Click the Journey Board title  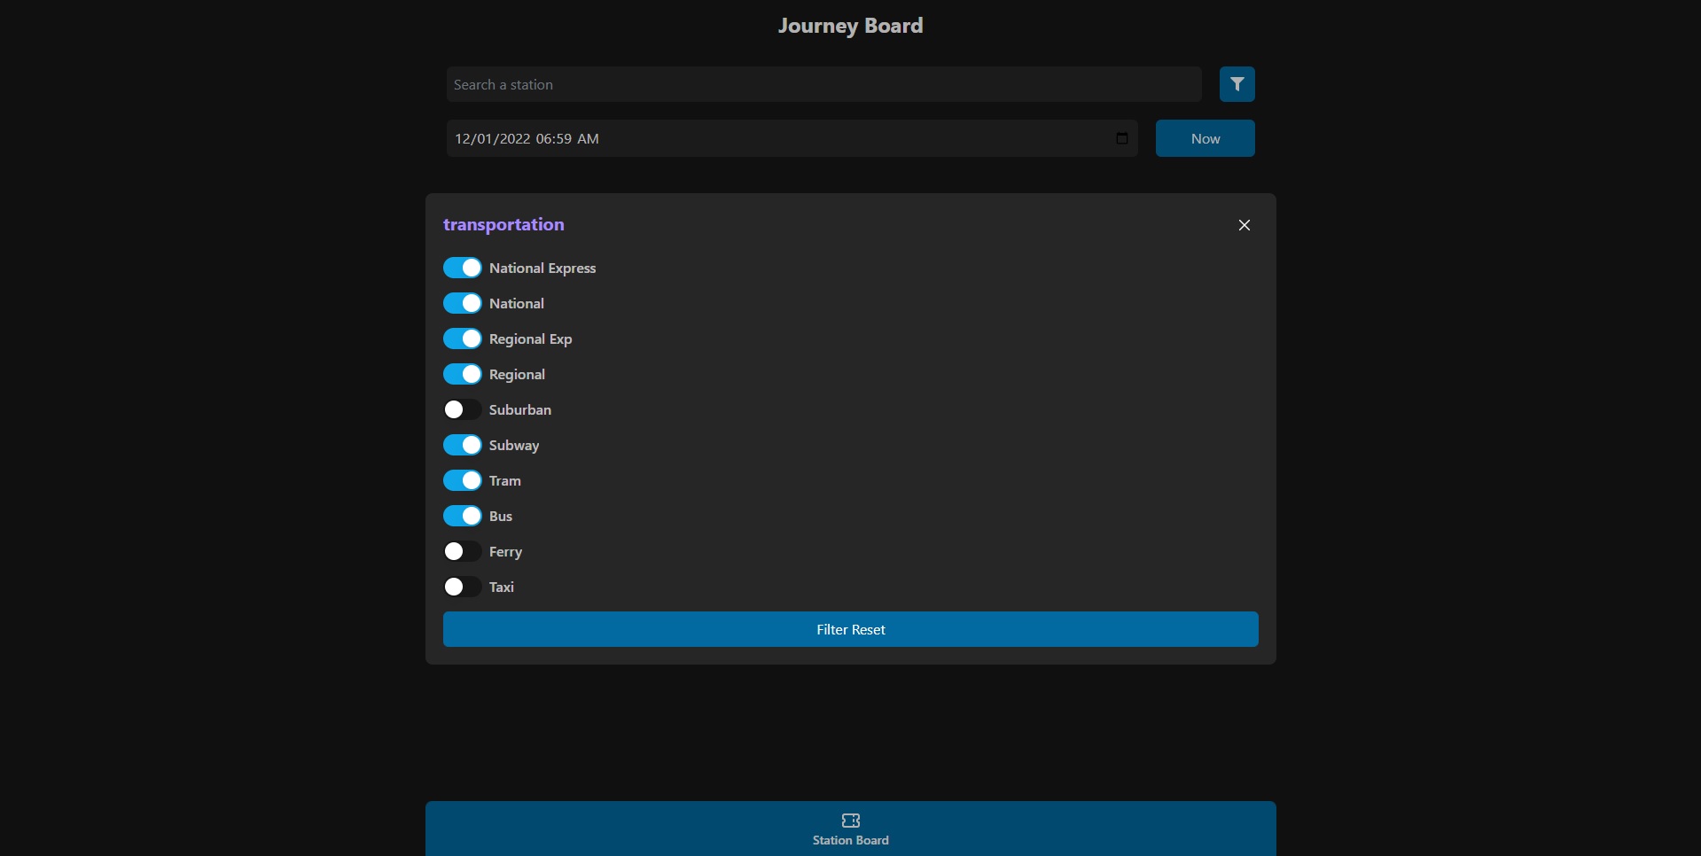(x=850, y=26)
